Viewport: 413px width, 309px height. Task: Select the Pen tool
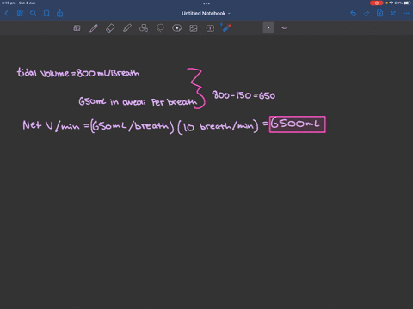pyautogui.click(x=94, y=28)
